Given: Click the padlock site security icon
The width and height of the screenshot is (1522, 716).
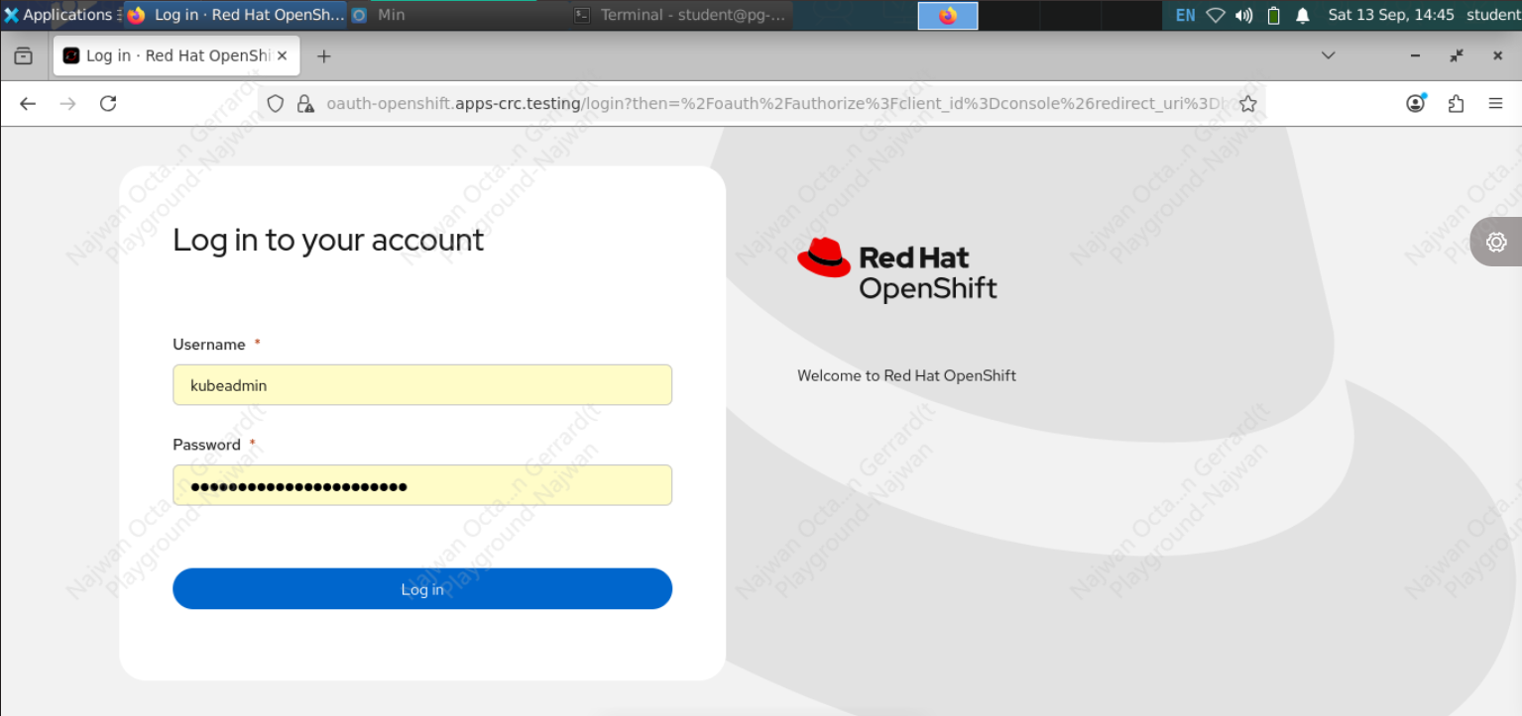Looking at the screenshot, I should 305,104.
